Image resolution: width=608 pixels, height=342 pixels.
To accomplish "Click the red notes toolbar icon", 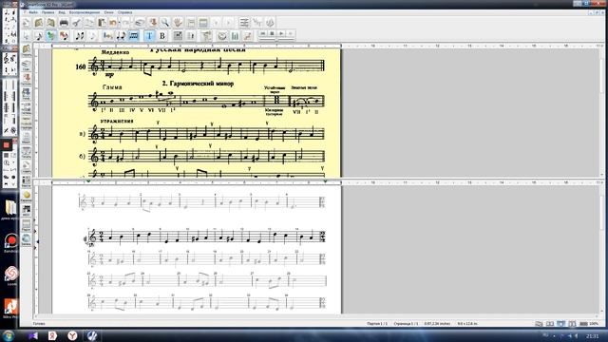I will coord(64,36).
